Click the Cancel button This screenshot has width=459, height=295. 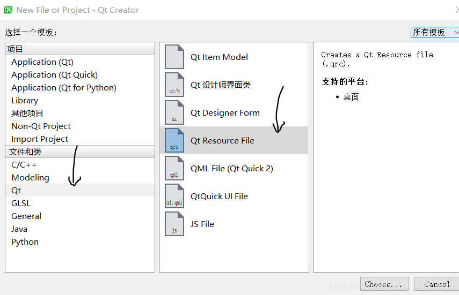point(437,284)
